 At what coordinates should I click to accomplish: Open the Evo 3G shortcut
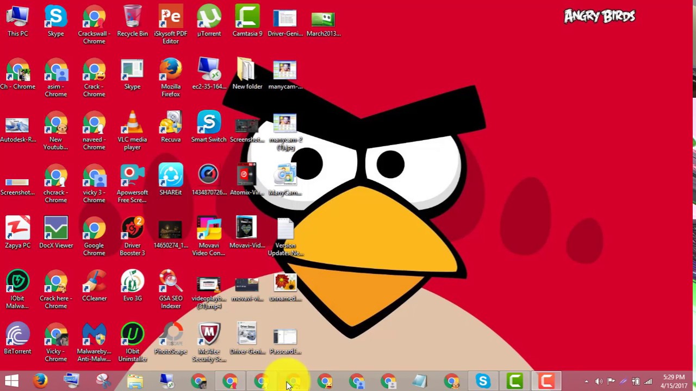coord(132,286)
